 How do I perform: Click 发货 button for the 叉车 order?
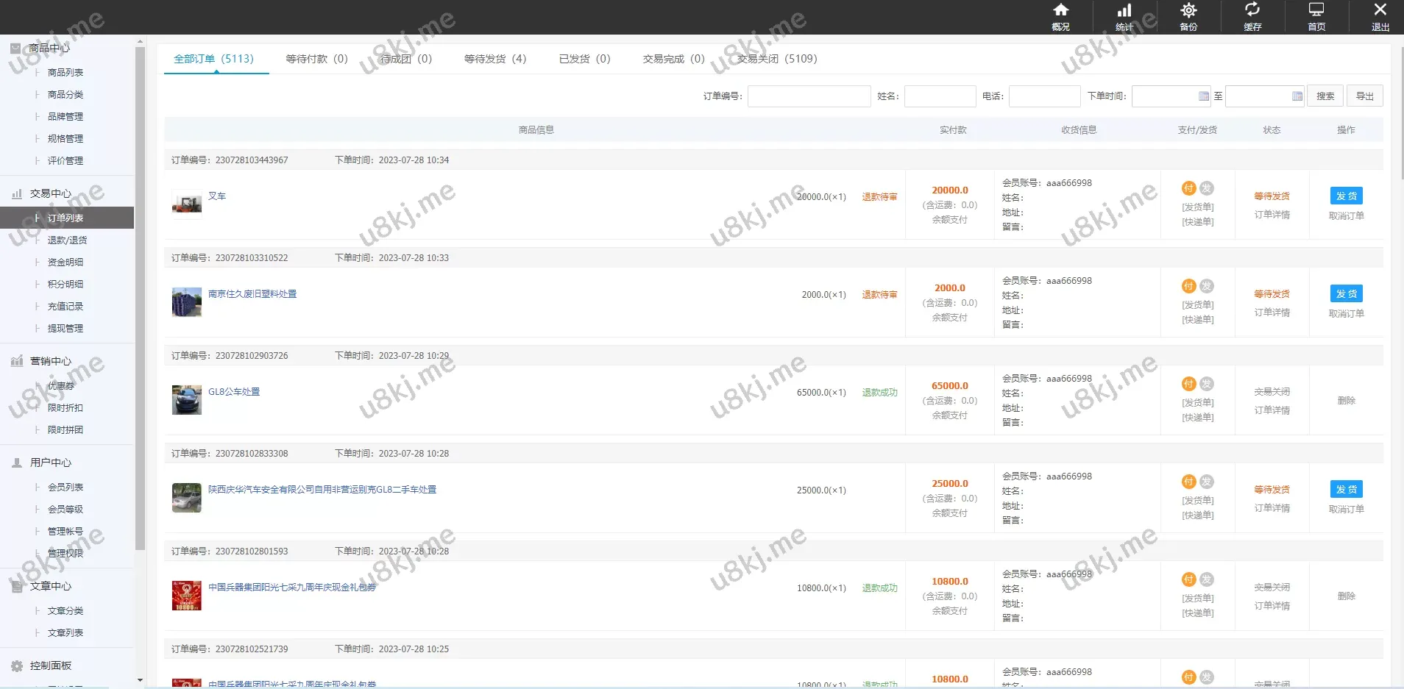[x=1346, y=196]
